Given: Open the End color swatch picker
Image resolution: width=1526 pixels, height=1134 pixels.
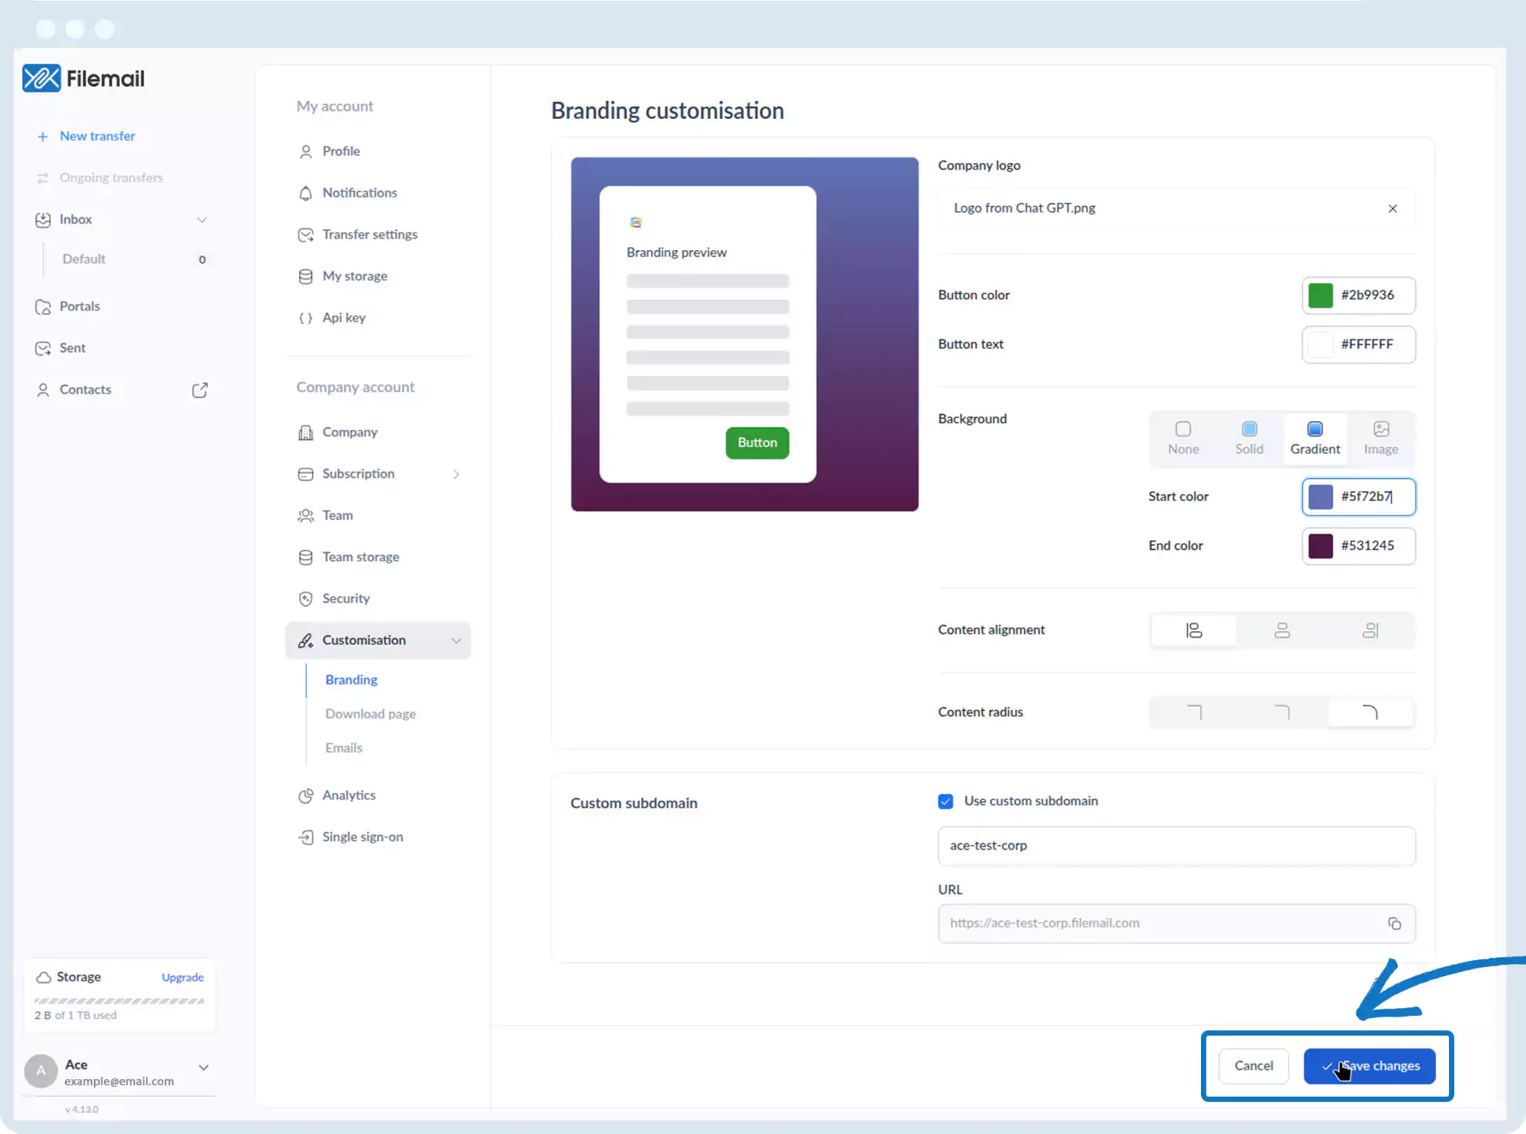Looking at the screenshot, I should click(x=1320, y=546).
